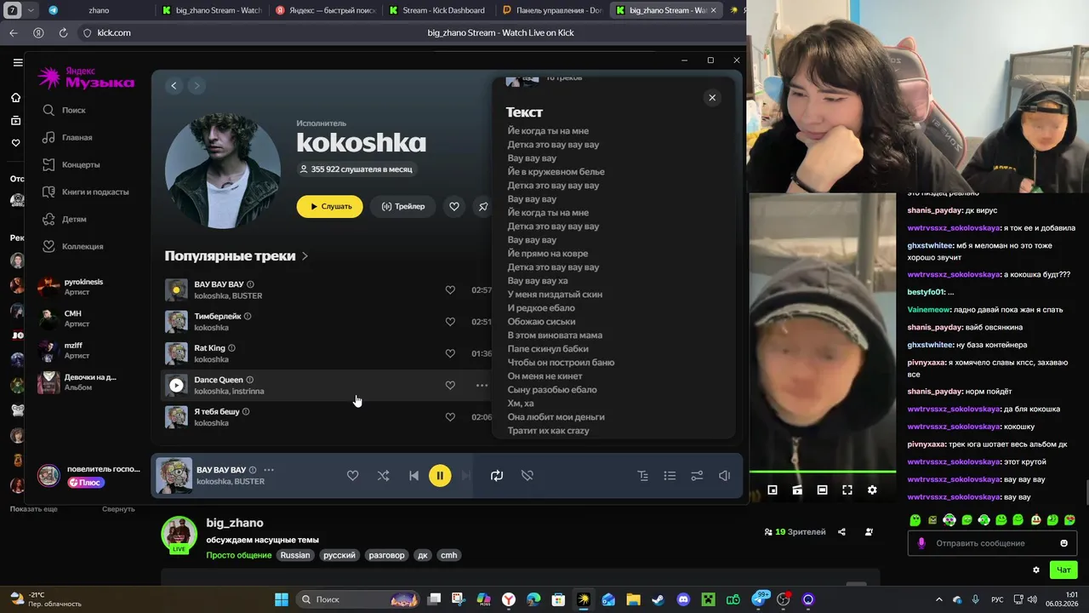This screenshot has width=1089, height=613.
Task: Reload the page in the browser toolbar
Action: (x=63, y=32)
